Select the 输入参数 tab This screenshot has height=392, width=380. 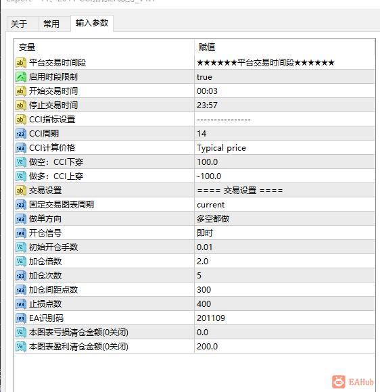coord(92,23)
